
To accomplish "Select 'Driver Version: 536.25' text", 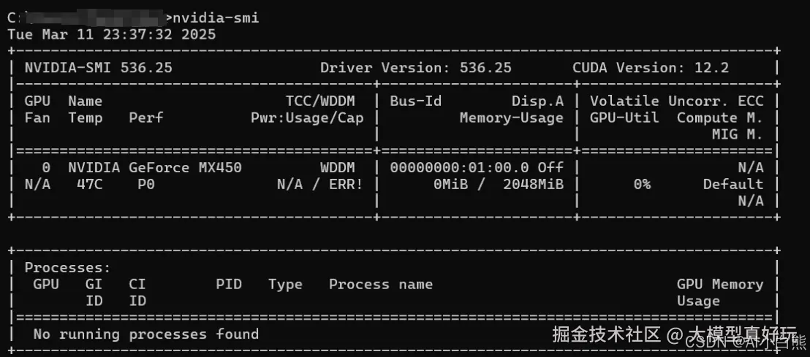I will [416, 68].
